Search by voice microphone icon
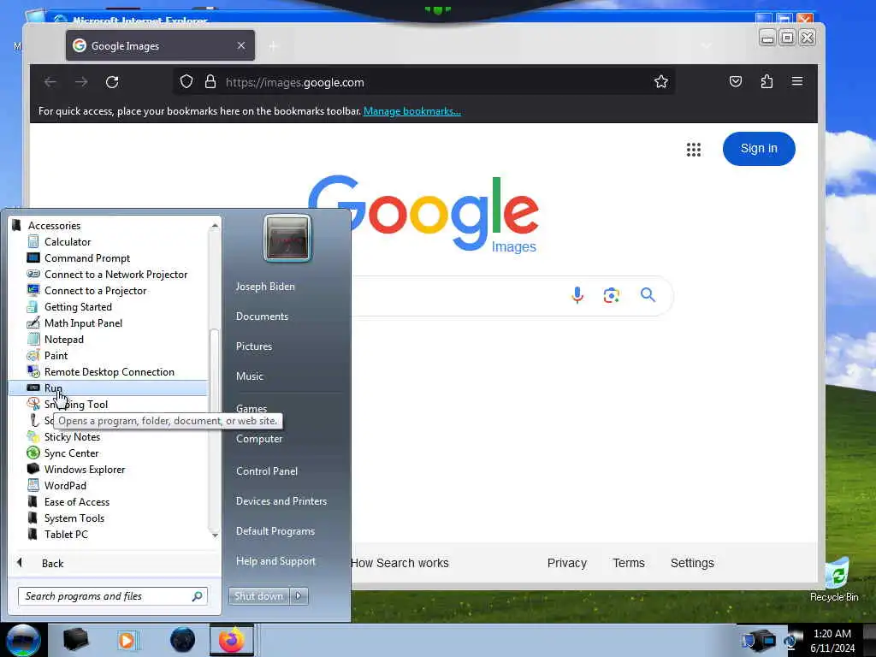The height and width of the screenshot is (657, 876). [x=577, y=295]
